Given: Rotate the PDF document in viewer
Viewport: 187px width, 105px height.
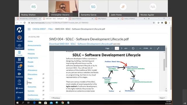Looking at the screenshot, I should coord(133,48).
